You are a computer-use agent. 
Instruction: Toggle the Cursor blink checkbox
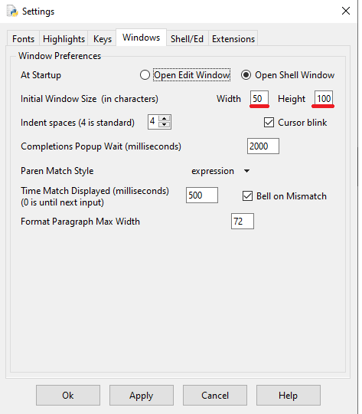(x=269, y=123)
